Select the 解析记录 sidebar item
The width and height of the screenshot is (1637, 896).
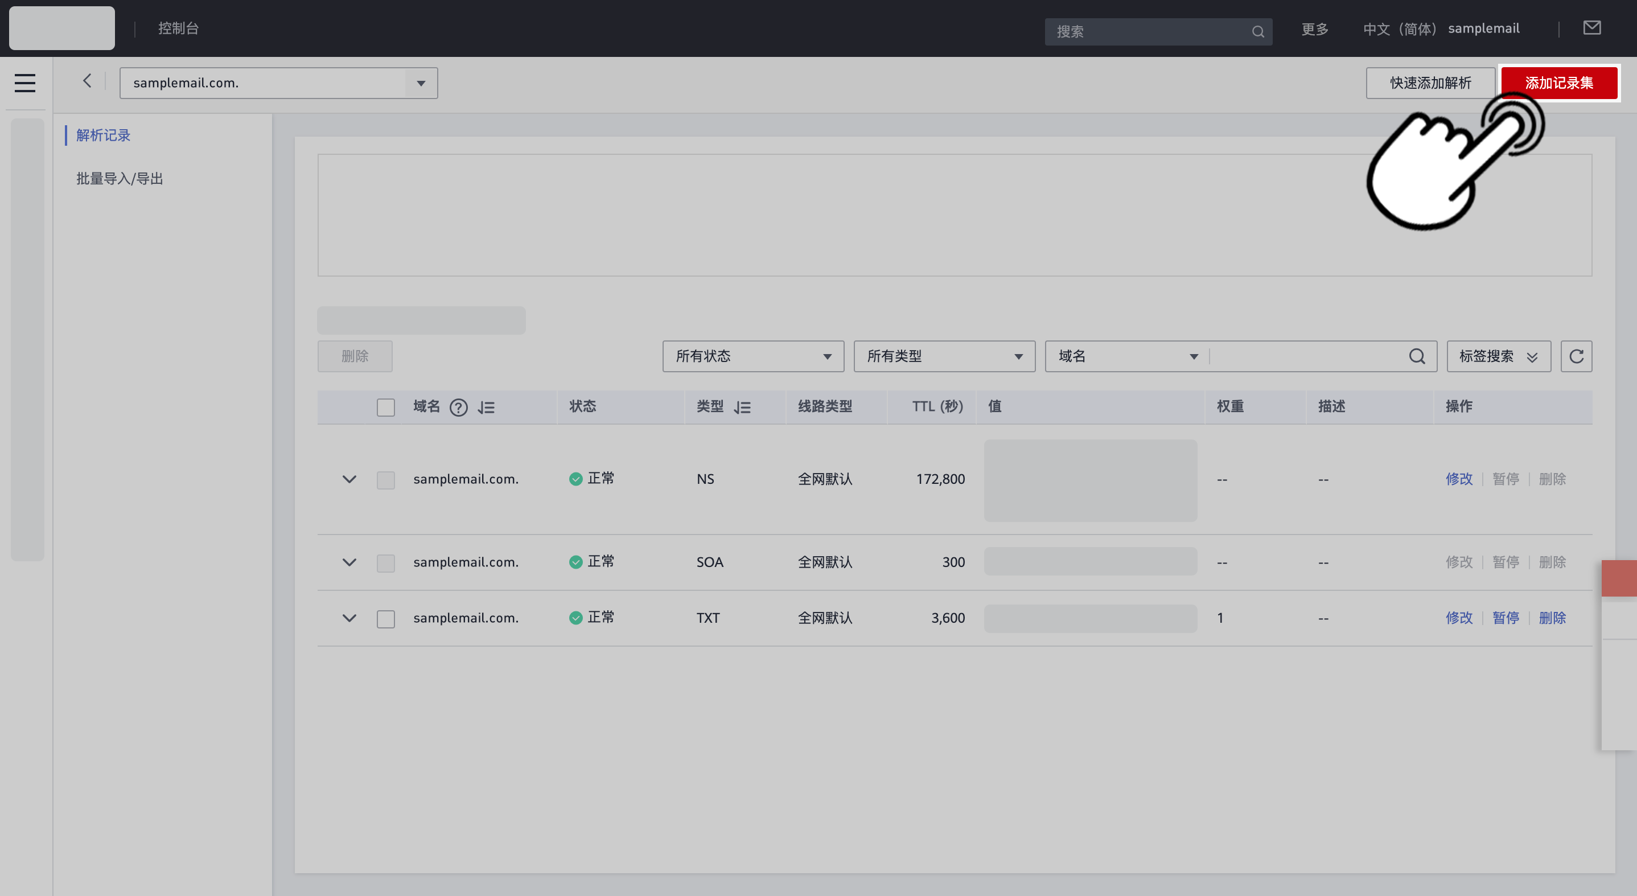pyautogui.click(x=104, y=135)
